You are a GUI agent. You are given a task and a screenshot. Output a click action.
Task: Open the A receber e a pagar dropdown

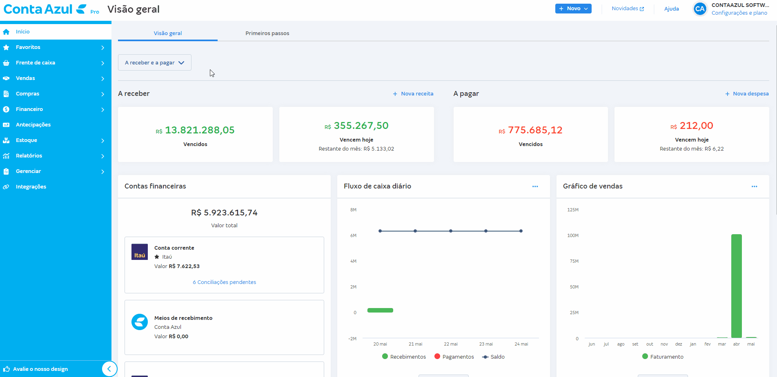[155, 62]
